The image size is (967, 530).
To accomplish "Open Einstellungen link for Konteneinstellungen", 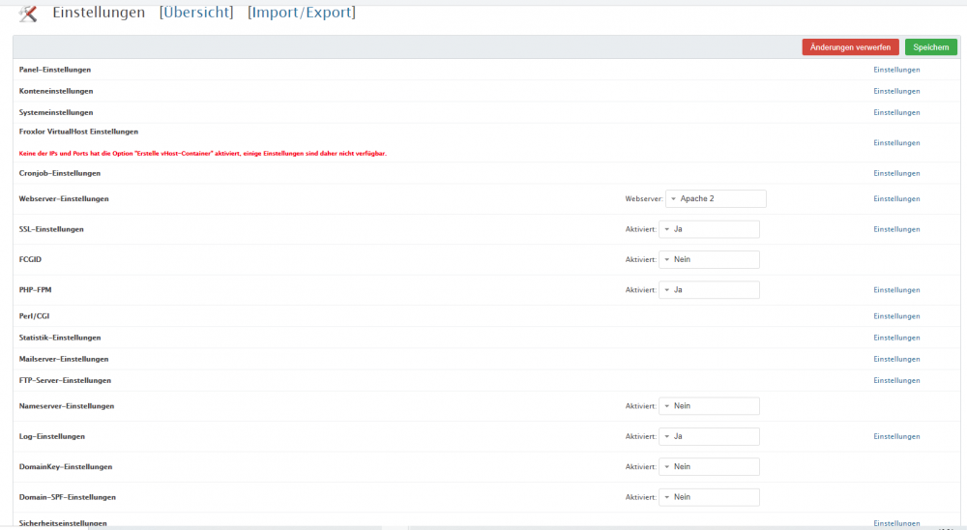I will click(x=896, y=91).
